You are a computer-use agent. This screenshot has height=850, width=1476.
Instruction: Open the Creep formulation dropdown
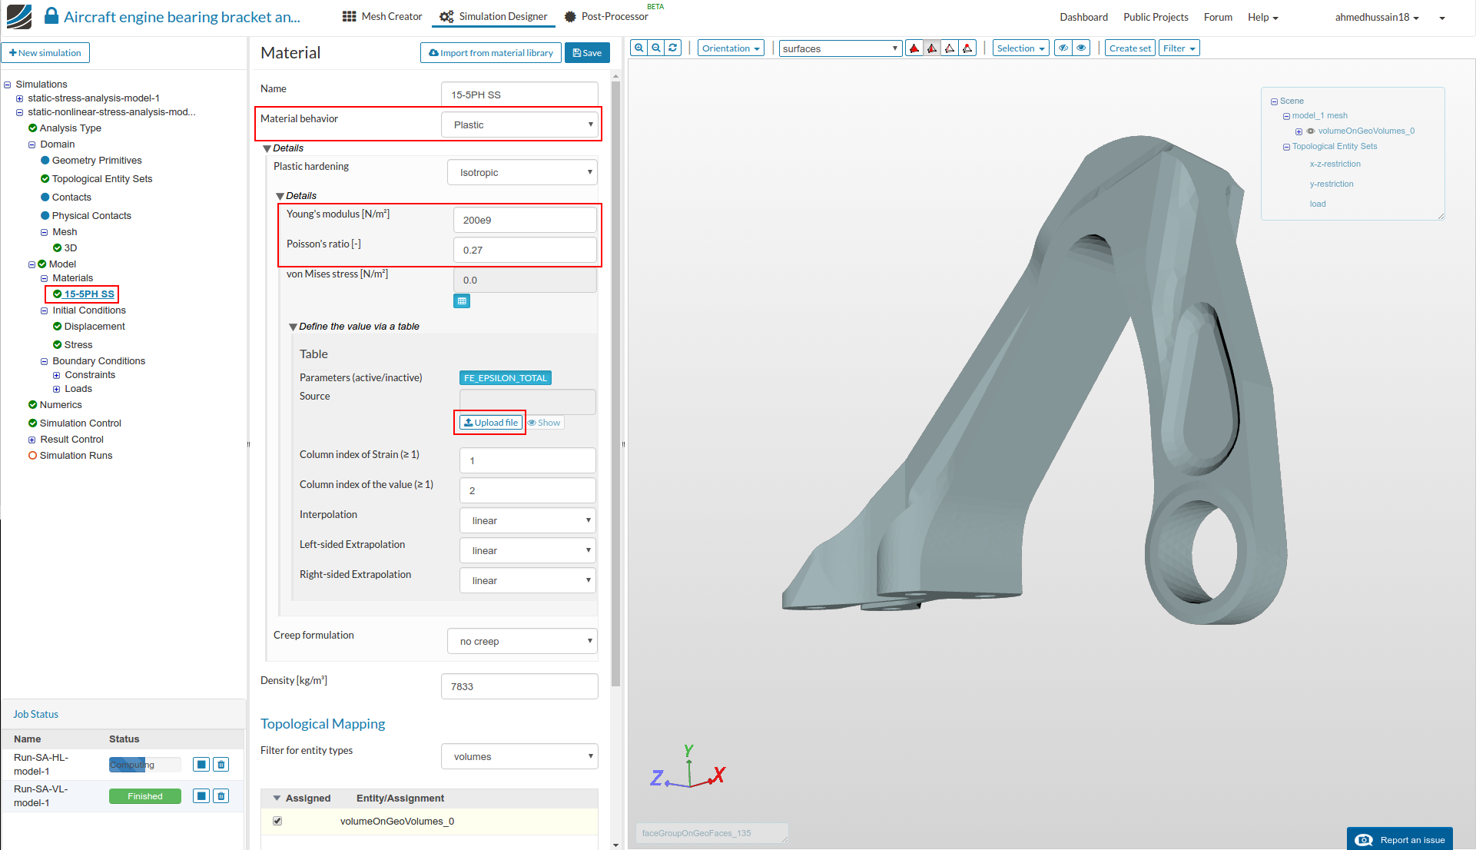click(522, 641)
